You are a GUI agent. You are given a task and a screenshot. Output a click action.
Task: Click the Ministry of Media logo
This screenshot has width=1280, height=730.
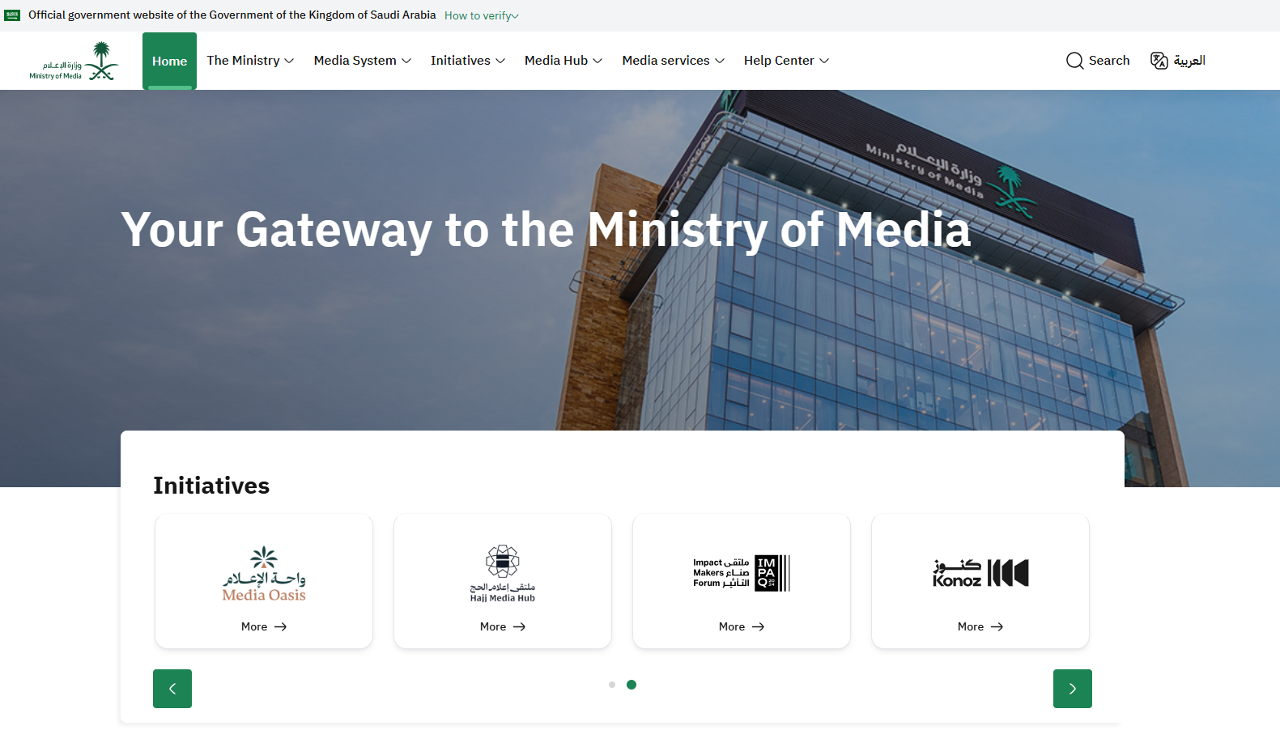[x=74, y=62]
